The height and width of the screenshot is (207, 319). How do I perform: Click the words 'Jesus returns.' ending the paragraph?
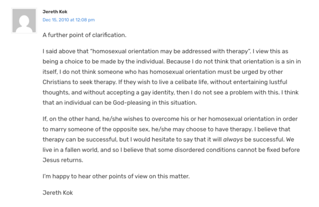click(63, 160)
